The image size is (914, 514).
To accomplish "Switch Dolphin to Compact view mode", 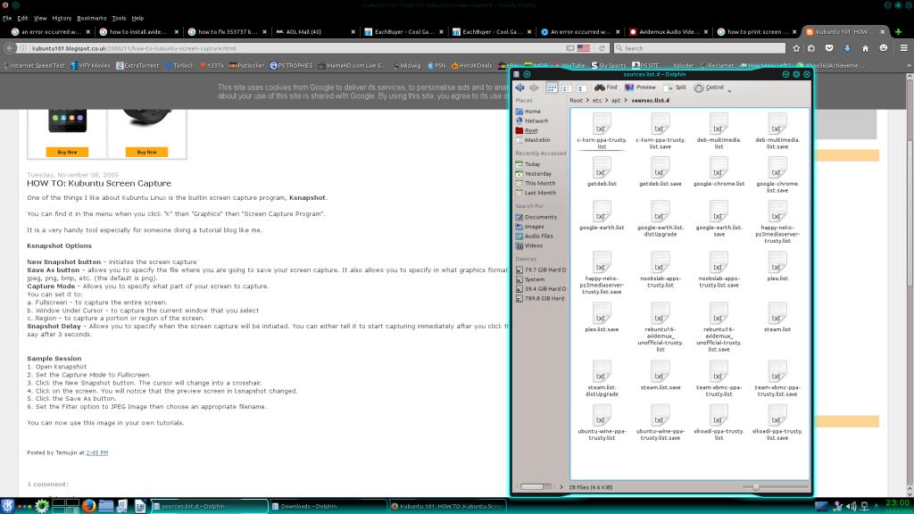I will click(x=566, y=87).
